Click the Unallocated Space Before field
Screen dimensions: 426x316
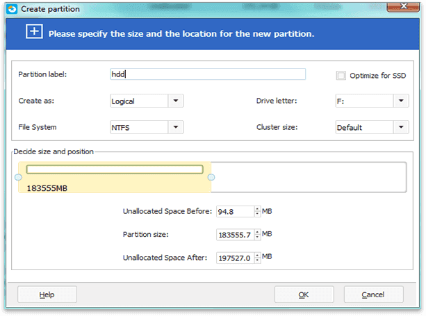tap(236, 211)
